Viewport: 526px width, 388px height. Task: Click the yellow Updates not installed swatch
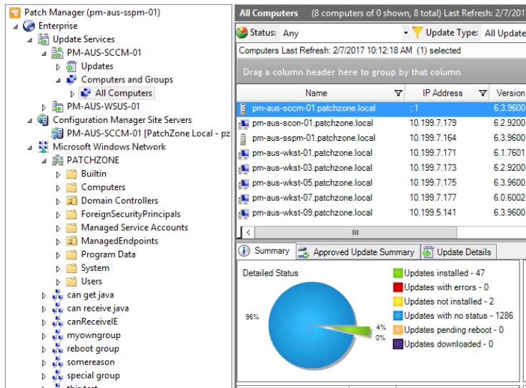[397, 301]
